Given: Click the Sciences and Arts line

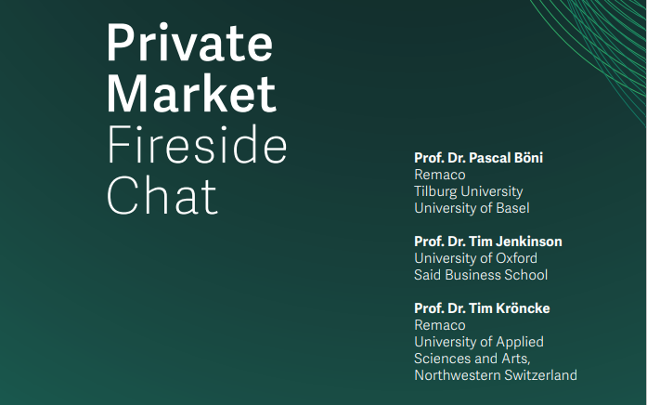Looking at the screenshot, I should (x=472, y=359).
